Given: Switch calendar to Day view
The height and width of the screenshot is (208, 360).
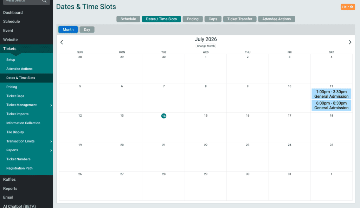Looking at the screenshot, I should pos(87,29).
